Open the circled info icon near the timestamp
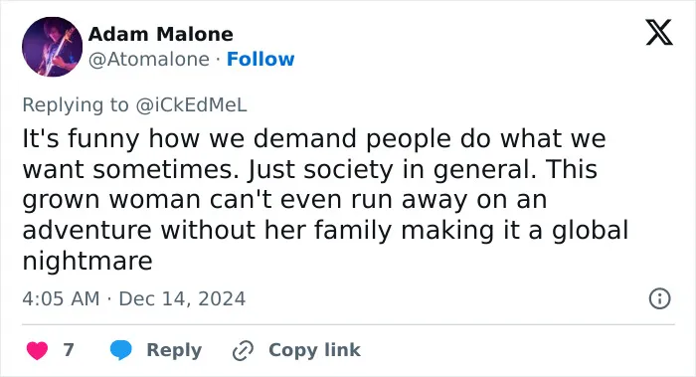 (659, 298)
